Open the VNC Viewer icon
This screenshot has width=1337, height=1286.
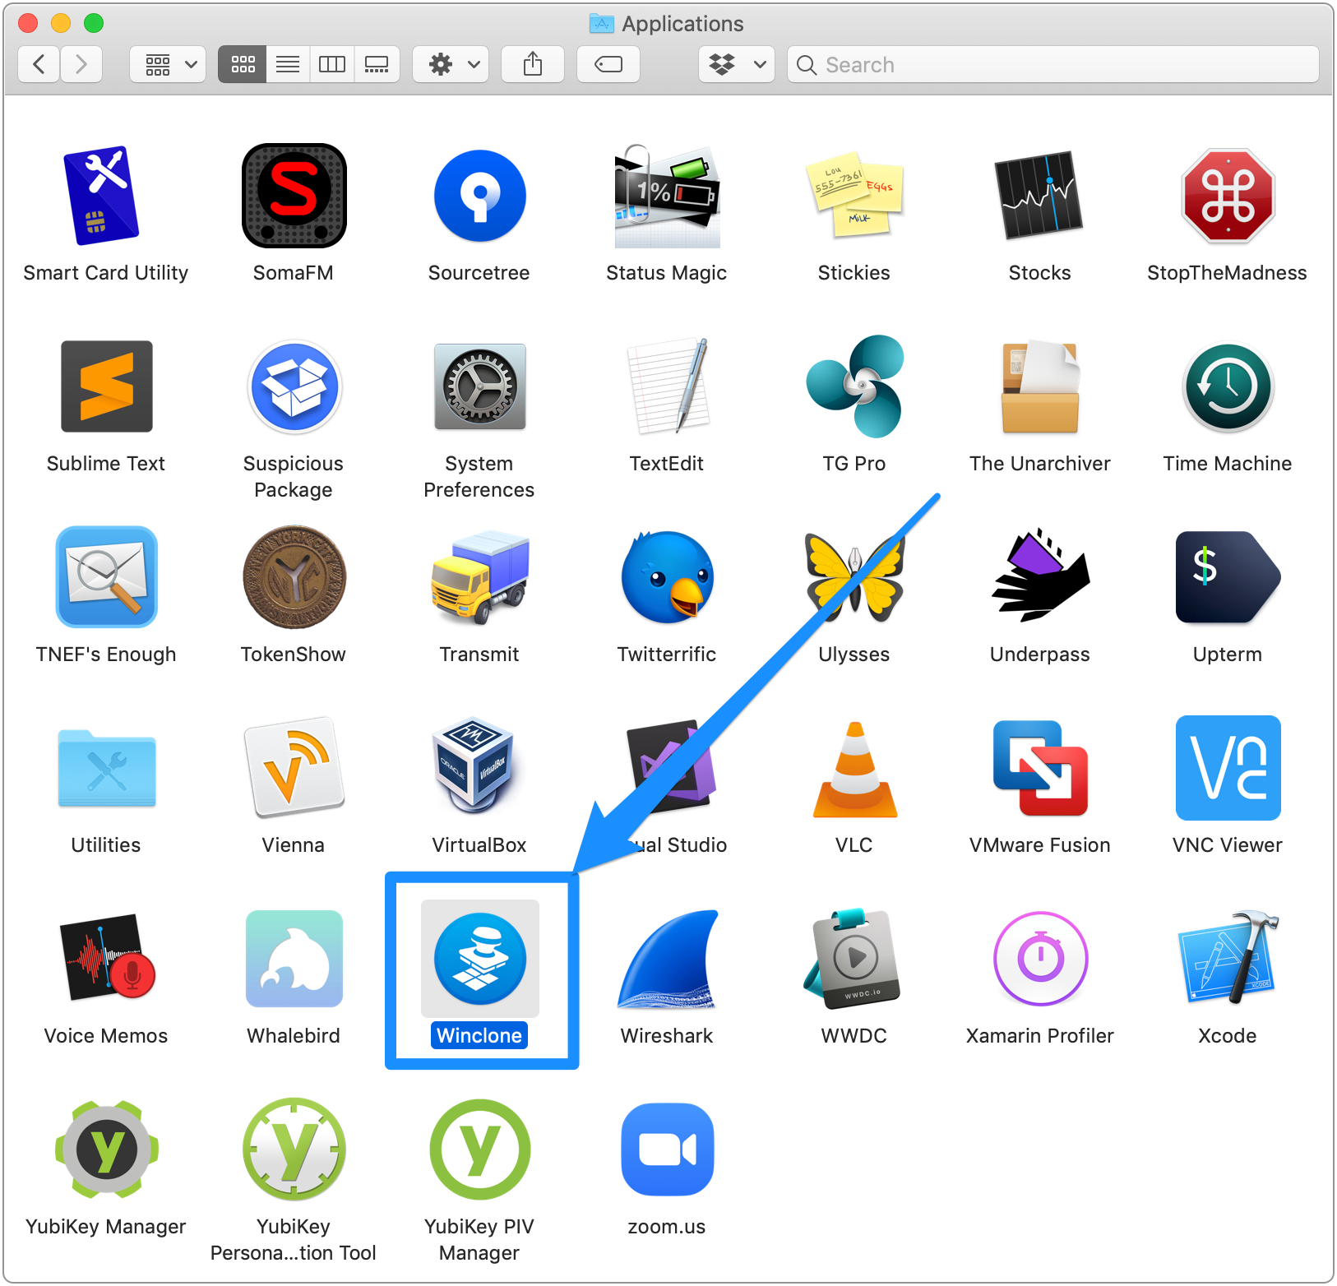(x=1228, y=768)
